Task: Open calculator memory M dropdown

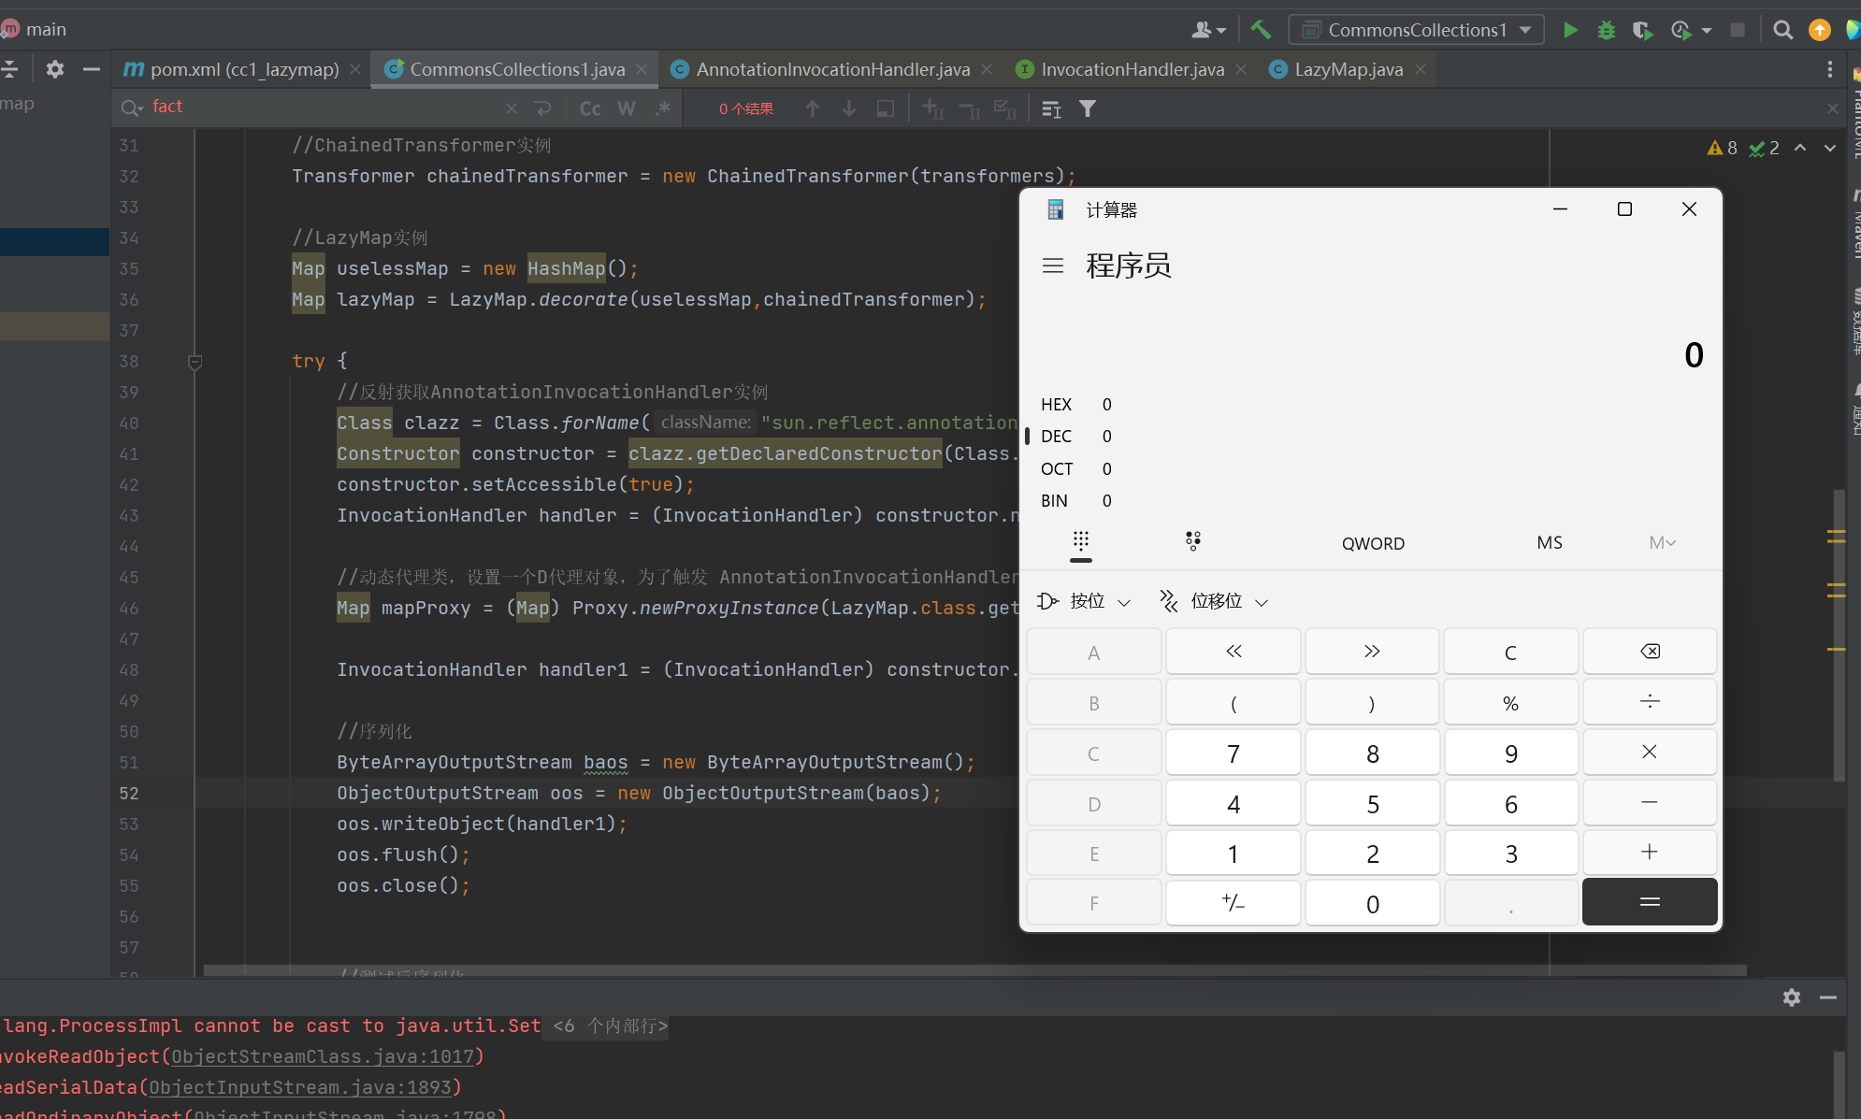Action: 1662,542
